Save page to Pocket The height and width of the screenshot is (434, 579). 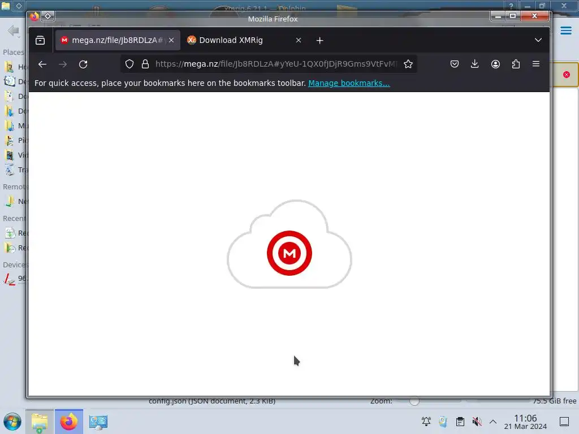tap(455, 64)
